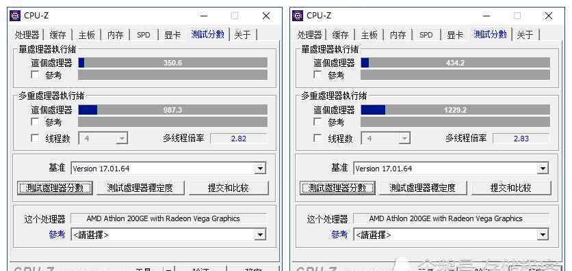Enable multi-thread 參考 checkbox in right window
Screen dimensions: 572x271
318,122
